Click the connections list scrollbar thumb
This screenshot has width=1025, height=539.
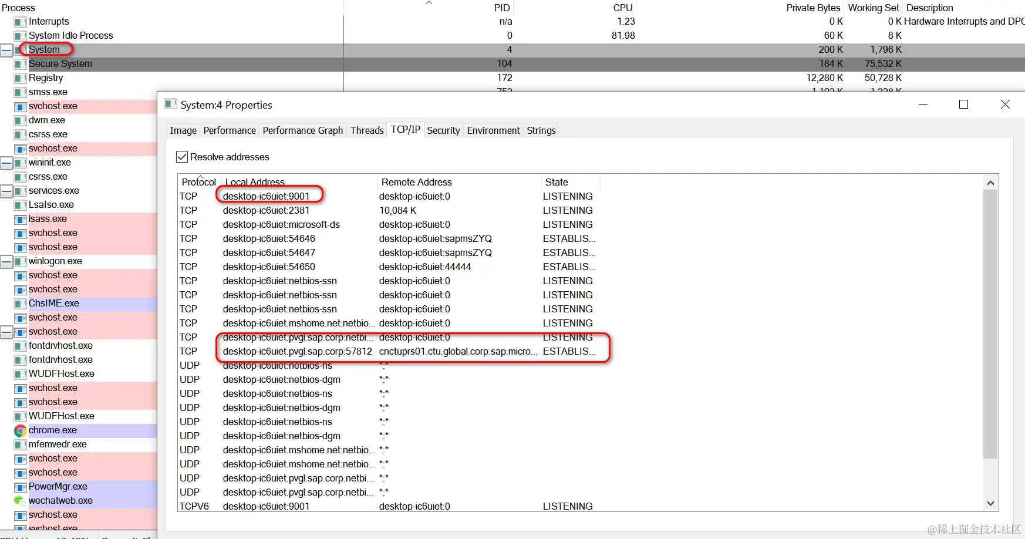tap(991, 324)
